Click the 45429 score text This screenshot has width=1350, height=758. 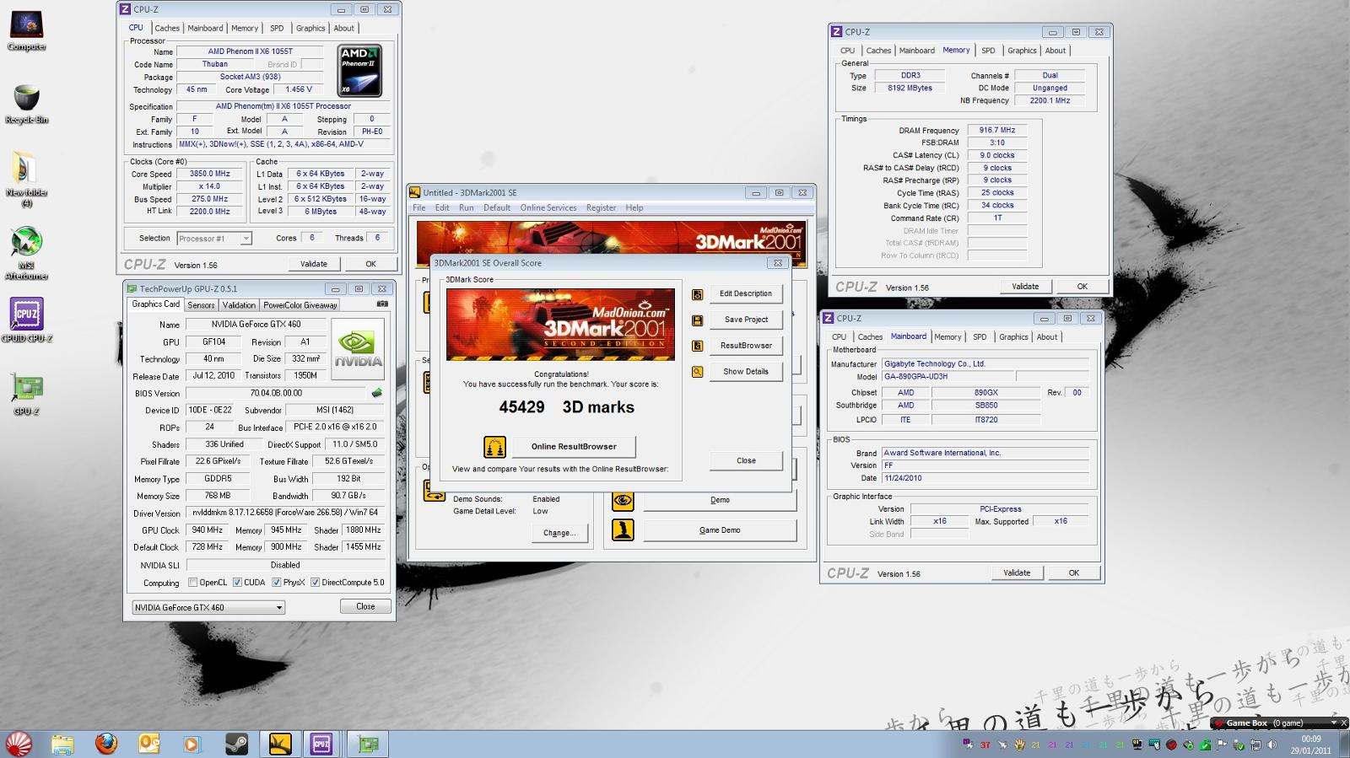point(521,408)
